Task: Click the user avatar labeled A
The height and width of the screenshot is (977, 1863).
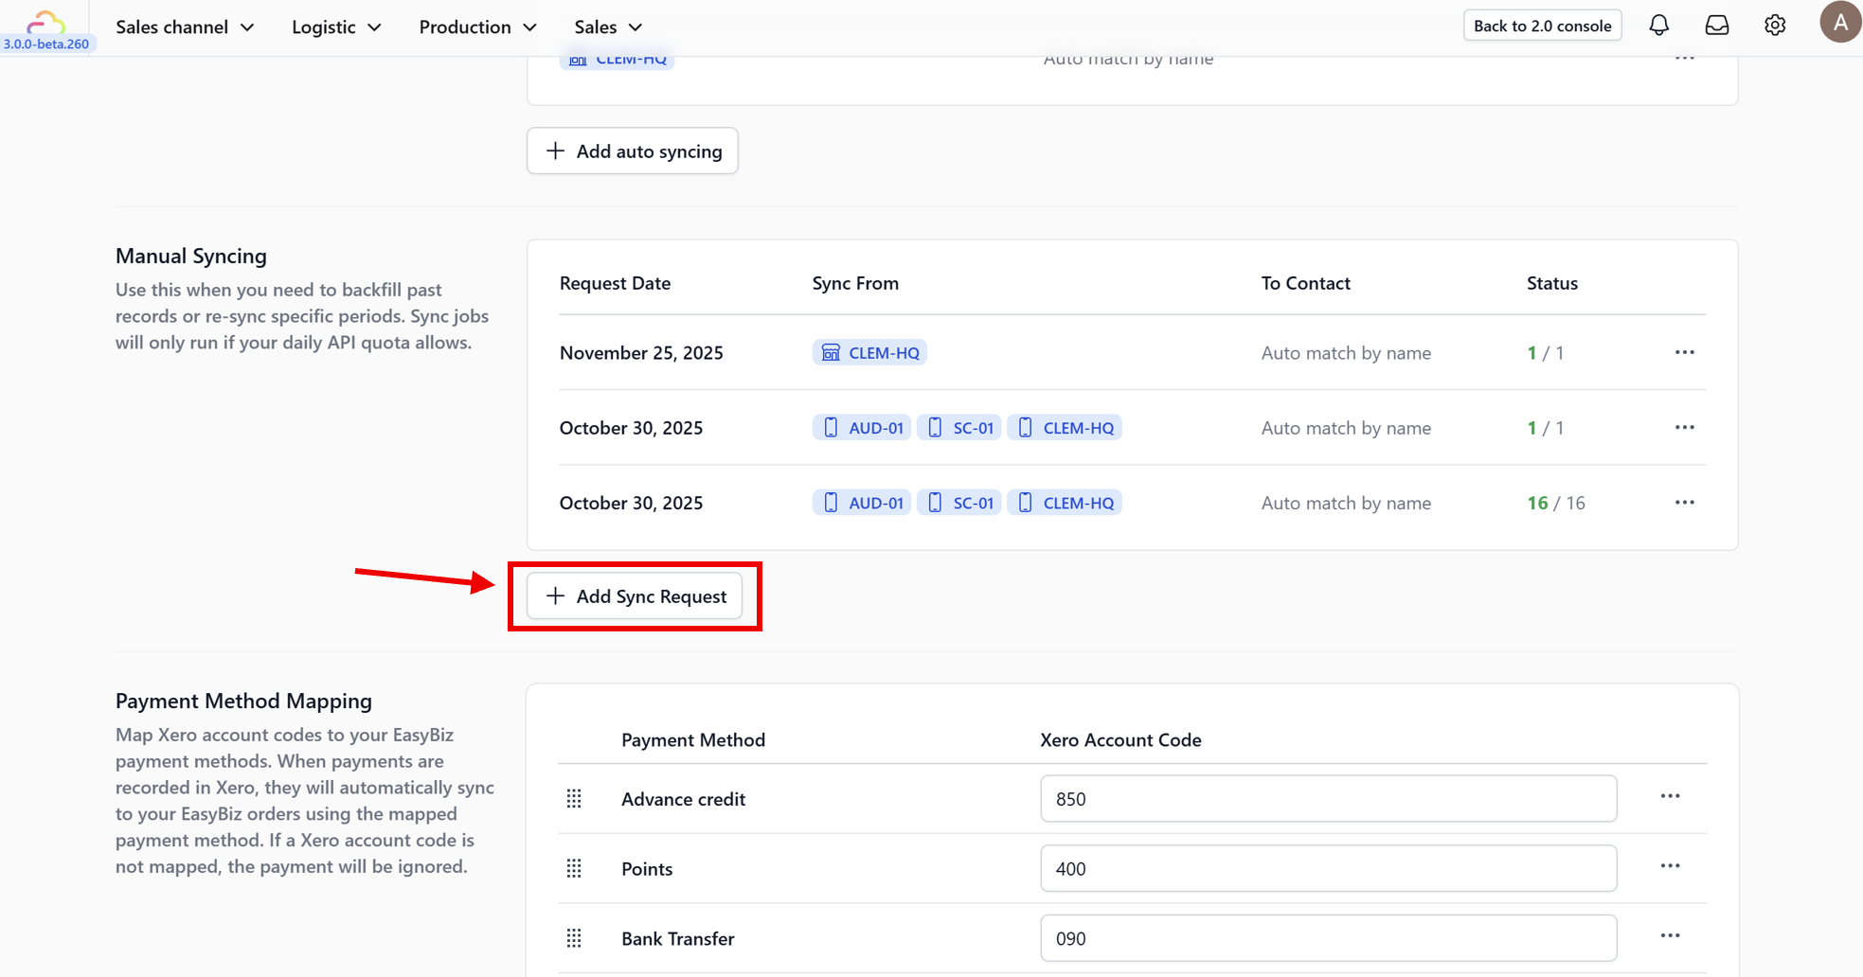Action: click(1840, 22)
